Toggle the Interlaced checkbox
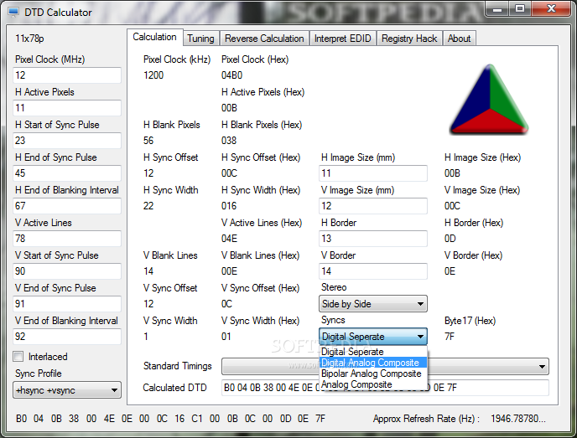This screenshot has height=438, width=577. [x=18, y=357]
